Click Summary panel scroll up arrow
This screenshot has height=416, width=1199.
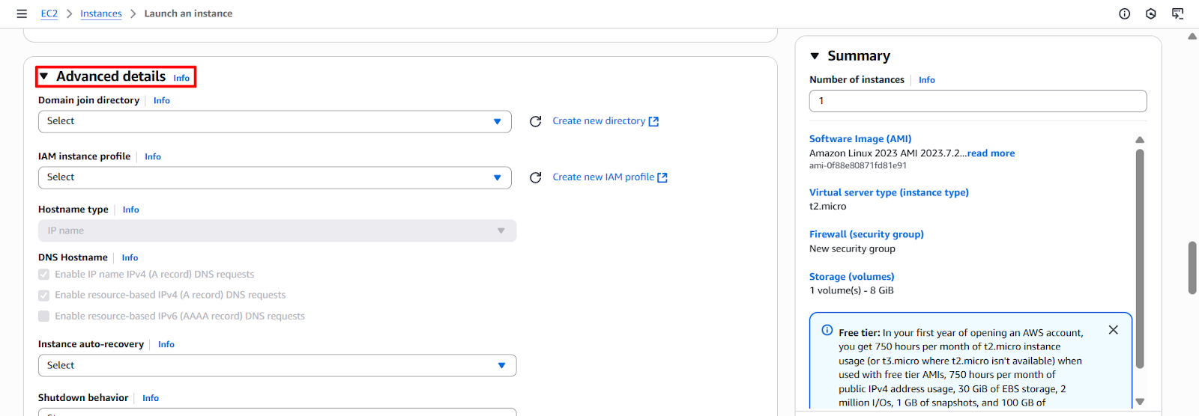(x=1140, y=140)
